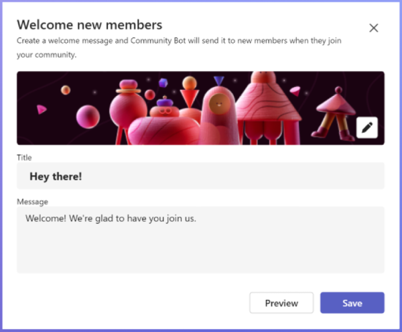This screenshot has height=332, width=402.
Task: Click the 'Title' field label
Action: coord(24,158)
